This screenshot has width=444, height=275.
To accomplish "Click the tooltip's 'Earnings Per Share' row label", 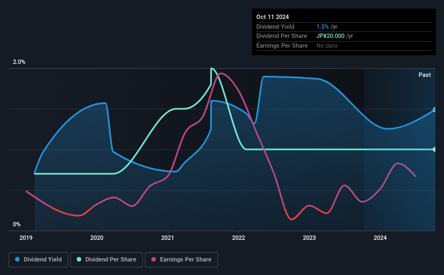I will coord(282,45).
